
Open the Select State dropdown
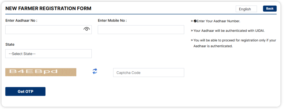[49, 54]
